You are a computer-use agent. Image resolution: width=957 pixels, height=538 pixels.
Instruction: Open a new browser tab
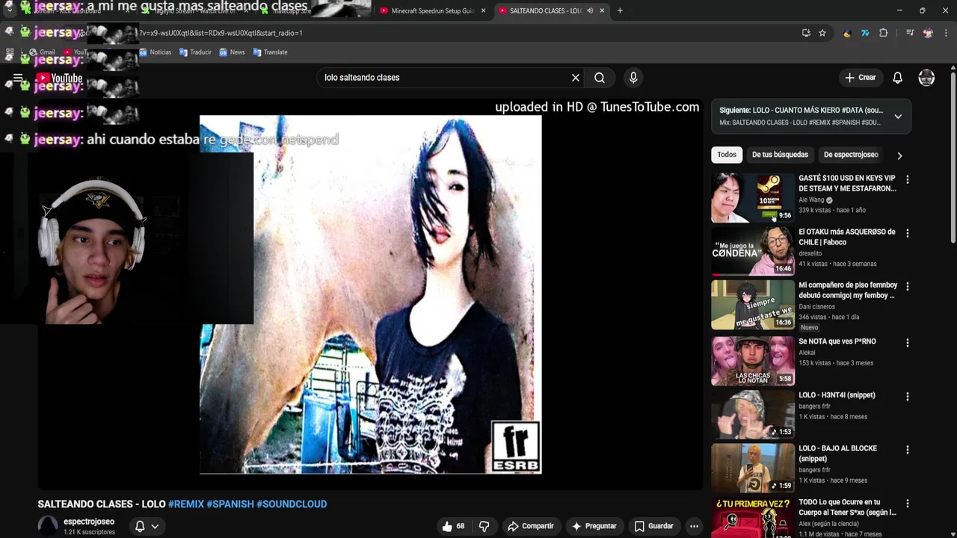(x=620, y=10)
